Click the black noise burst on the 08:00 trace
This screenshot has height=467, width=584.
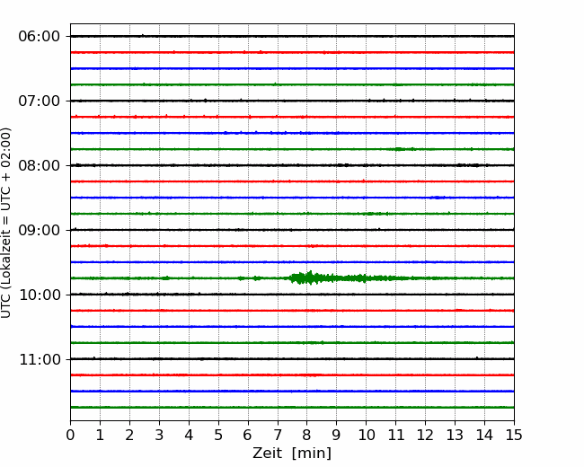point(469,165)
